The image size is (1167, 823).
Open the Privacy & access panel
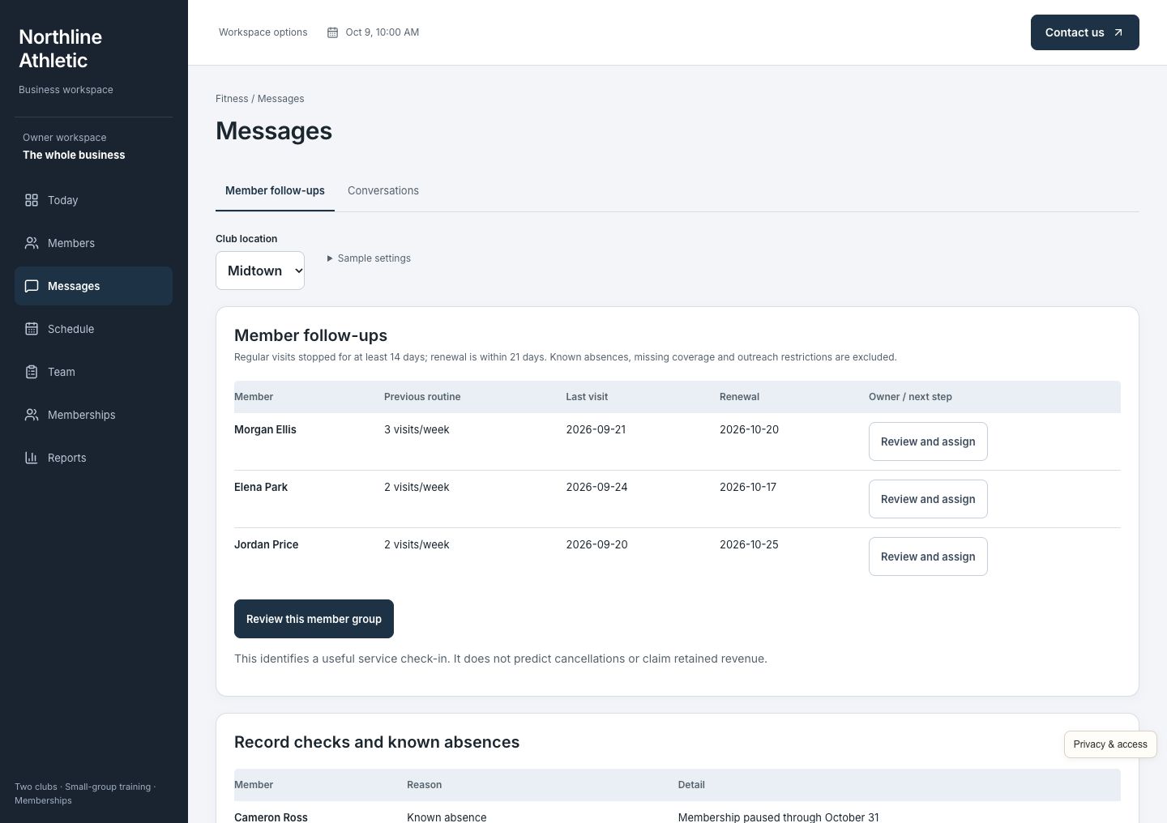(1110, 744)
